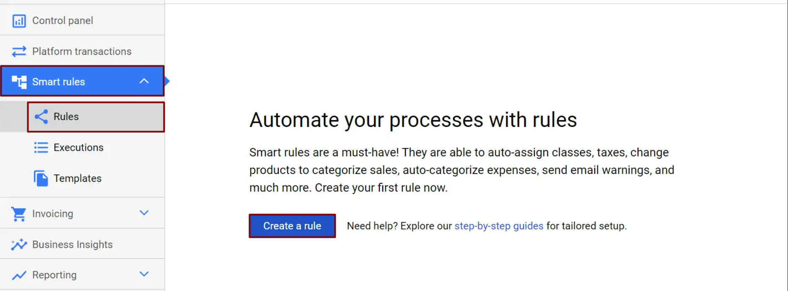Follow the step-by-step guides link
The height and width of the screenshot is (291, 788).
(x=499, y=226)
